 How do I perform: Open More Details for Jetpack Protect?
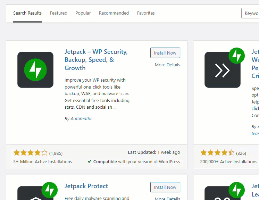pos(167,199)
